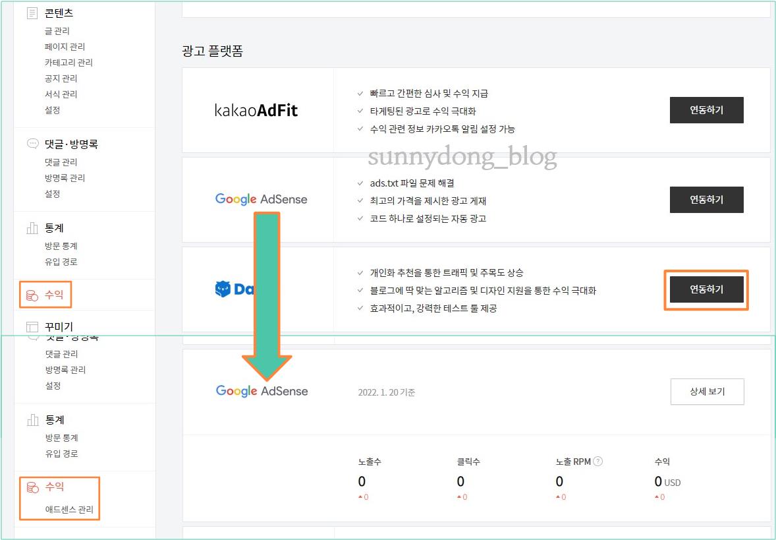Click the 노출수 stat label
The width and height of the screenshot is (776, 540).
(x=370, y=462)
